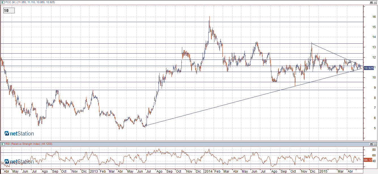Image resolution: width=378 pixels, height=174 pixels.
Task: Click the 2013 label on time axis
Action: click(93, 171)
